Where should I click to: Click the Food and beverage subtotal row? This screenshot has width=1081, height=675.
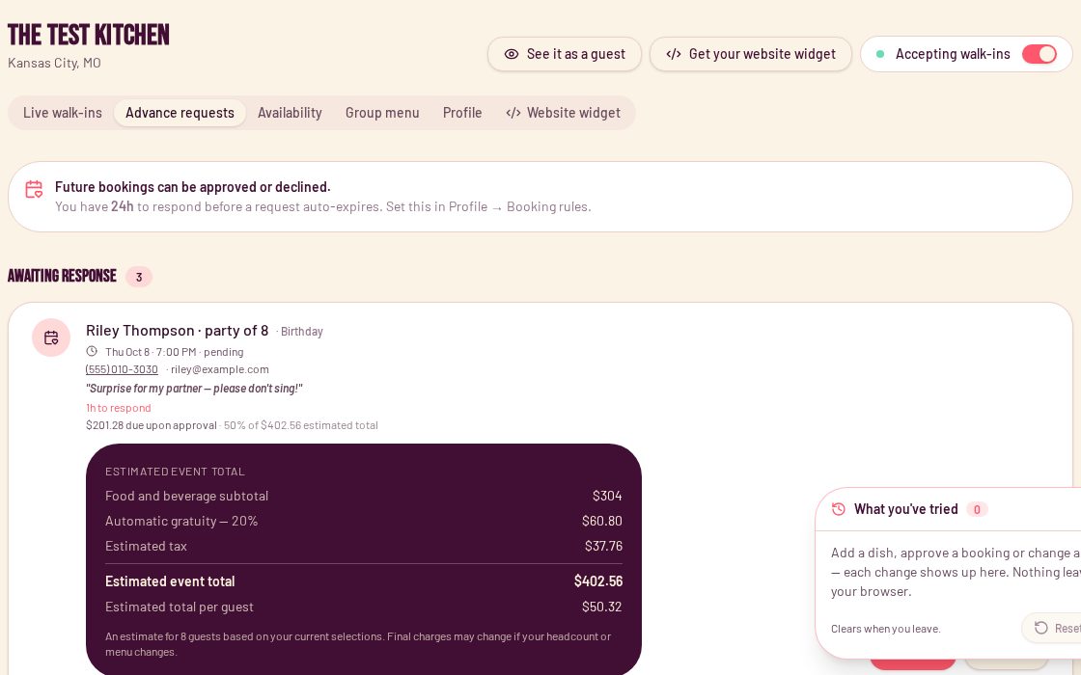click(x=363, y=496)
